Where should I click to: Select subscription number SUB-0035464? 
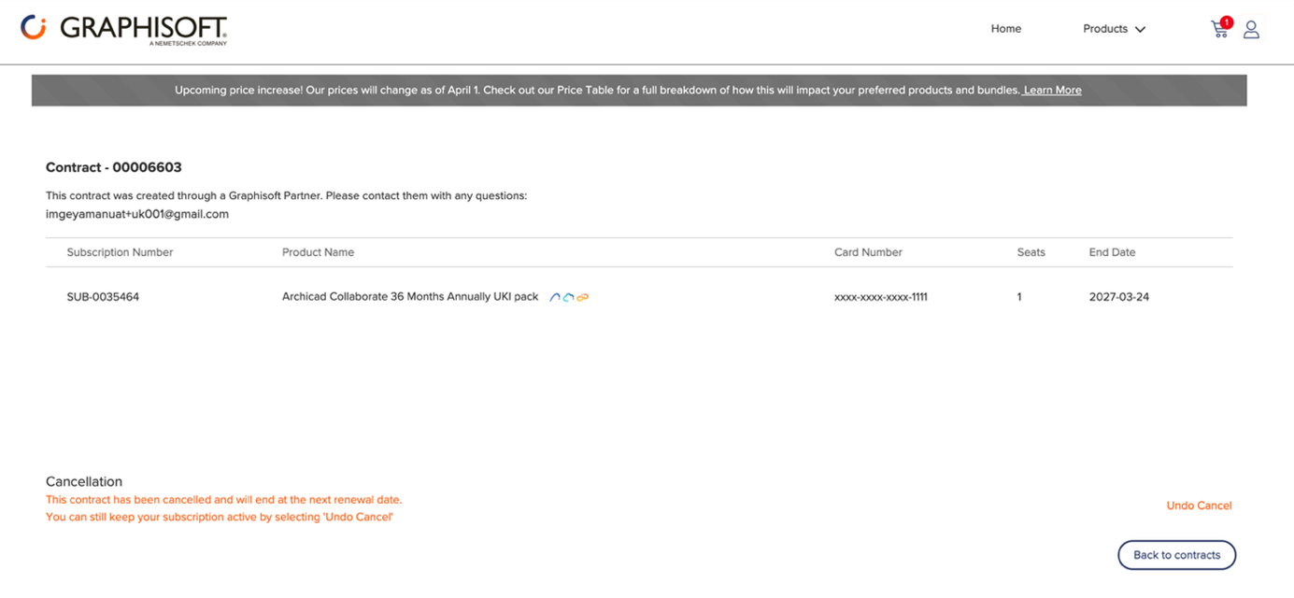coord(103,297)
